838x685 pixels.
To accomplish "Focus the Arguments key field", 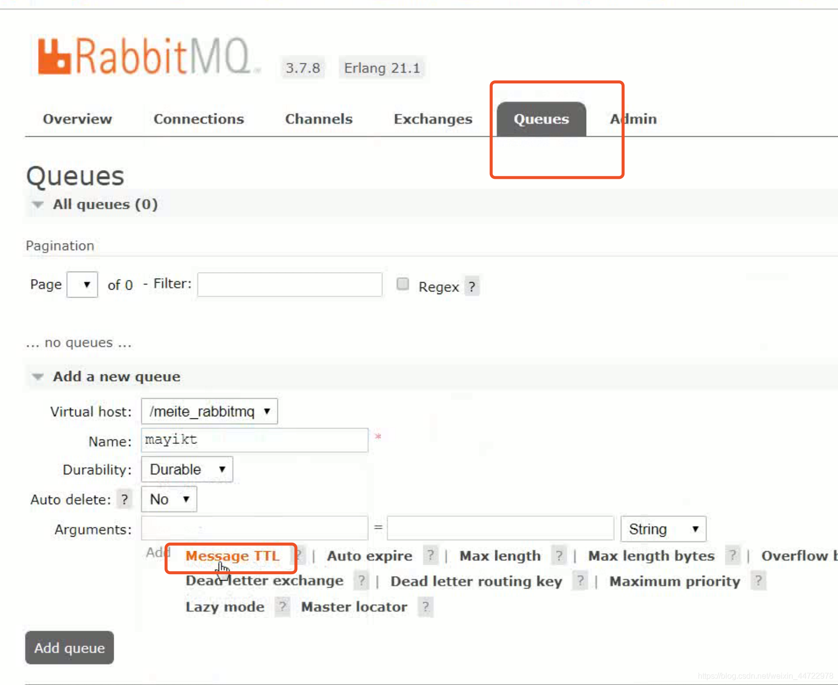I will [x=254, y=528].
